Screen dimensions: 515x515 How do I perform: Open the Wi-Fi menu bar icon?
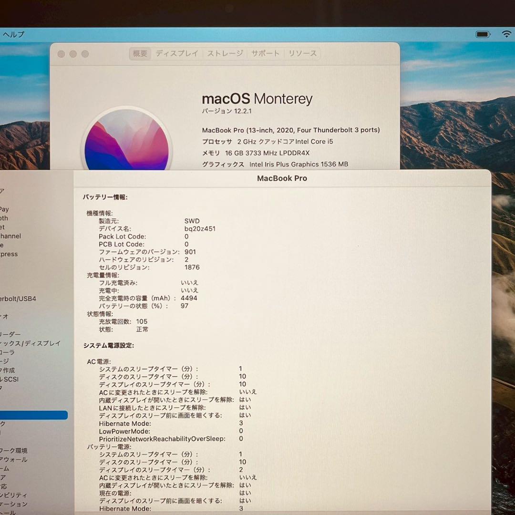pyautogui.click(x=506, y=34)
